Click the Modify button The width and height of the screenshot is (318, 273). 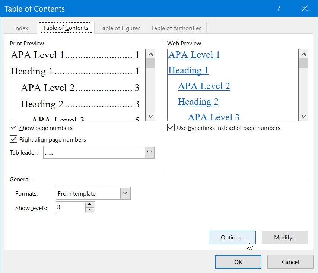pos(284,237)
